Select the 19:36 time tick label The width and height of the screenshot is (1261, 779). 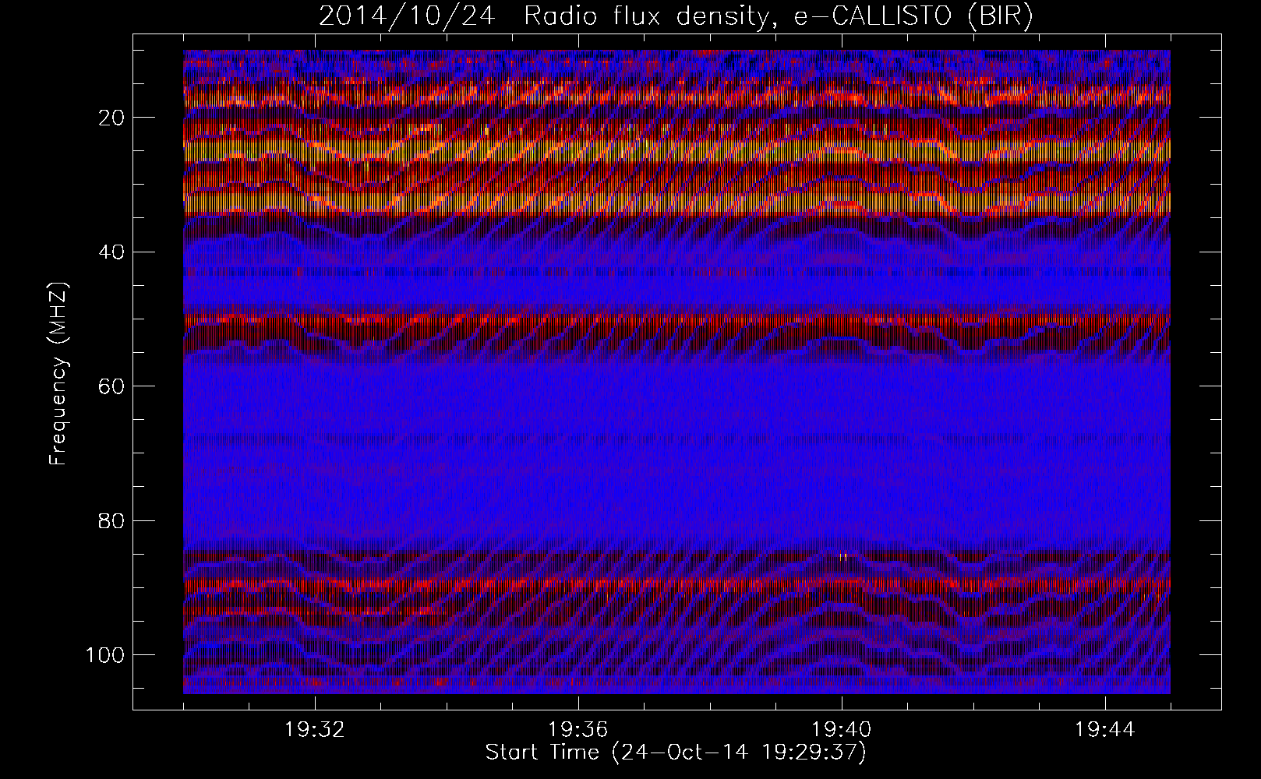click(578, 729)
